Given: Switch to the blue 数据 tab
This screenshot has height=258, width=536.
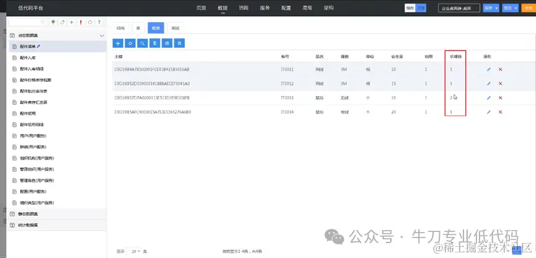Looking at the screenshot, I should coord(156,28).
